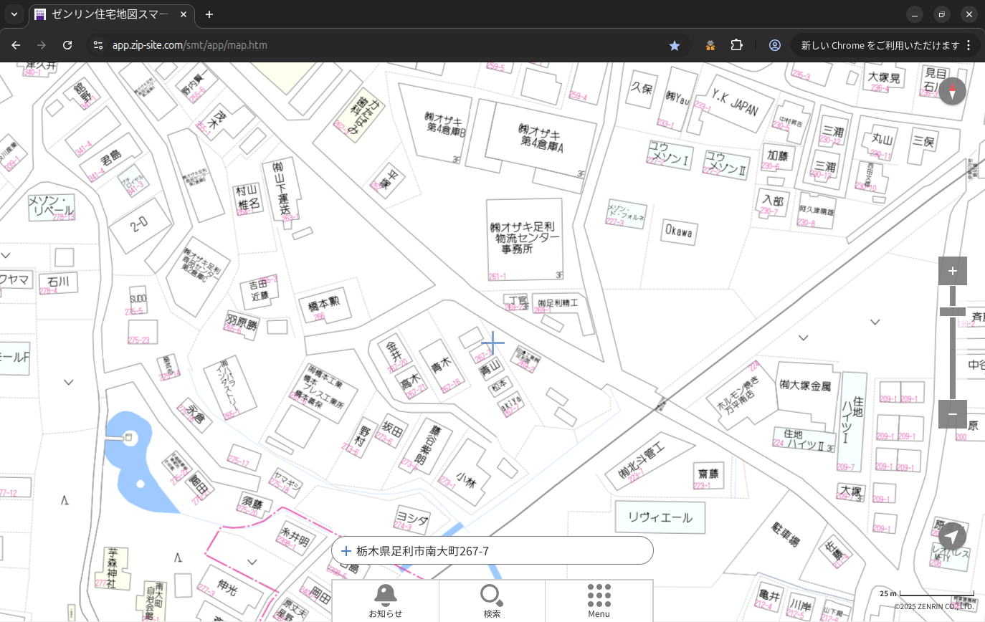Click the Y.K JAPAN building label
The image size is (985, 622).
(x=734, y=103)
